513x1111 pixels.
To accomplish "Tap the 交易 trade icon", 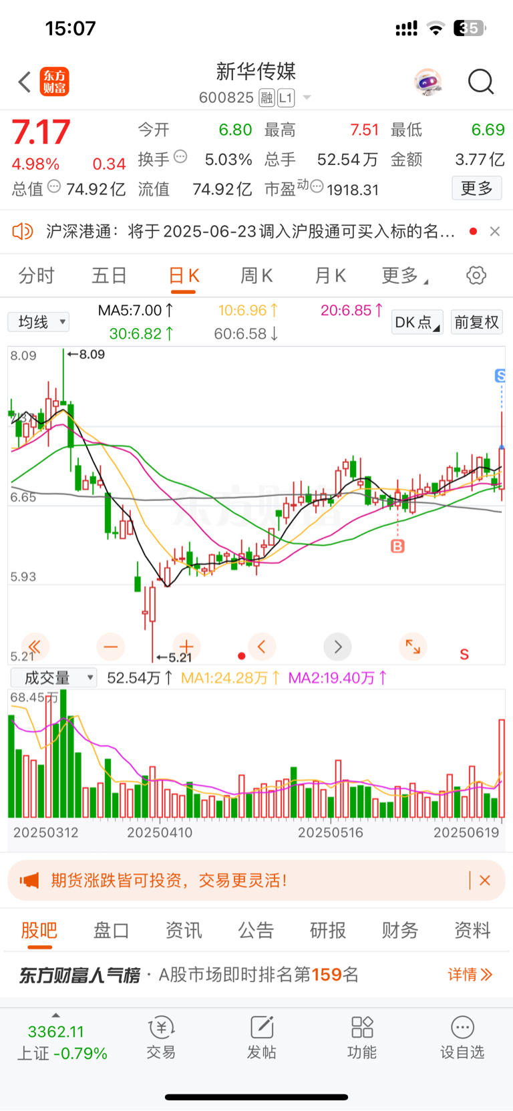I will pos(161,1038).
